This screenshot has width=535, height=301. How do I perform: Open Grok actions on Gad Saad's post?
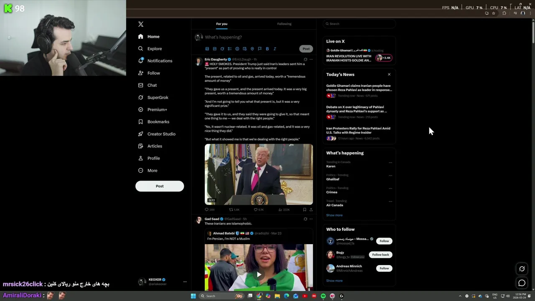(306, 219)
